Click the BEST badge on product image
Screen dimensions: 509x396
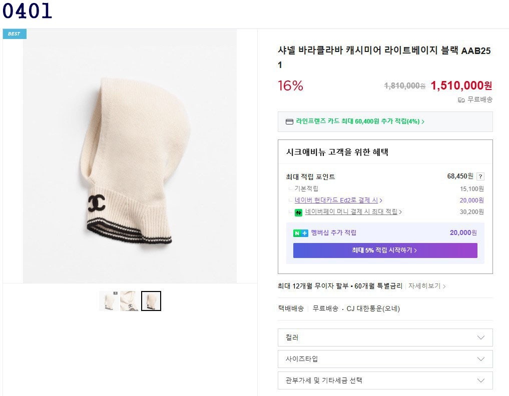coord(14,34)
